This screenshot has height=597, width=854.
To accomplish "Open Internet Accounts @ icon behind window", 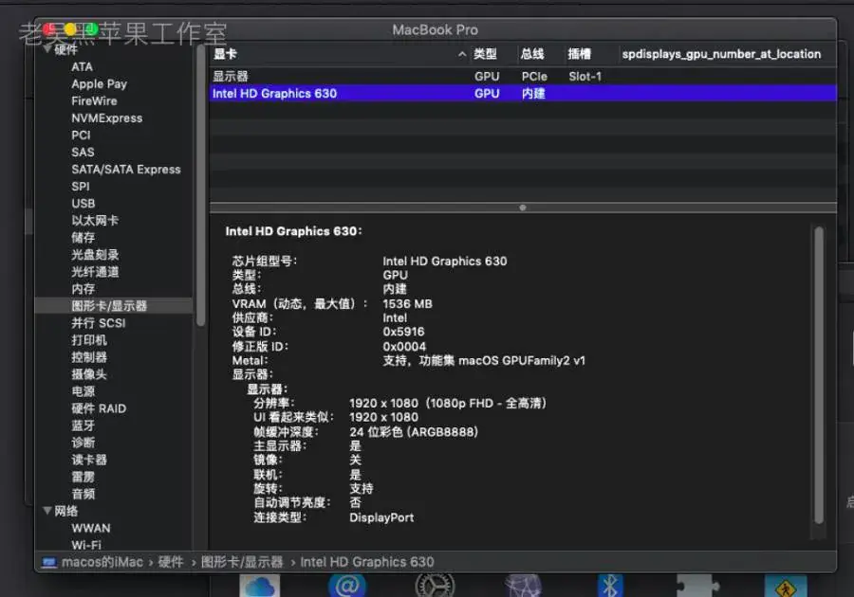I will (x=347, y=586).
